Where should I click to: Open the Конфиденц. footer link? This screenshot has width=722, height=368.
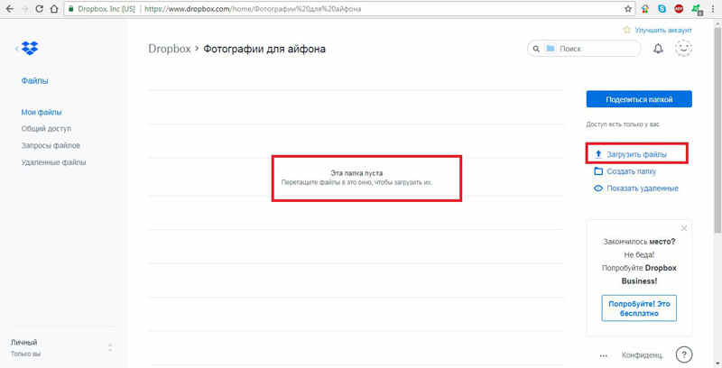(643, 355)
